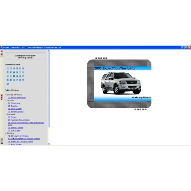Restore down the Service Information window

[x=186, y=47]
